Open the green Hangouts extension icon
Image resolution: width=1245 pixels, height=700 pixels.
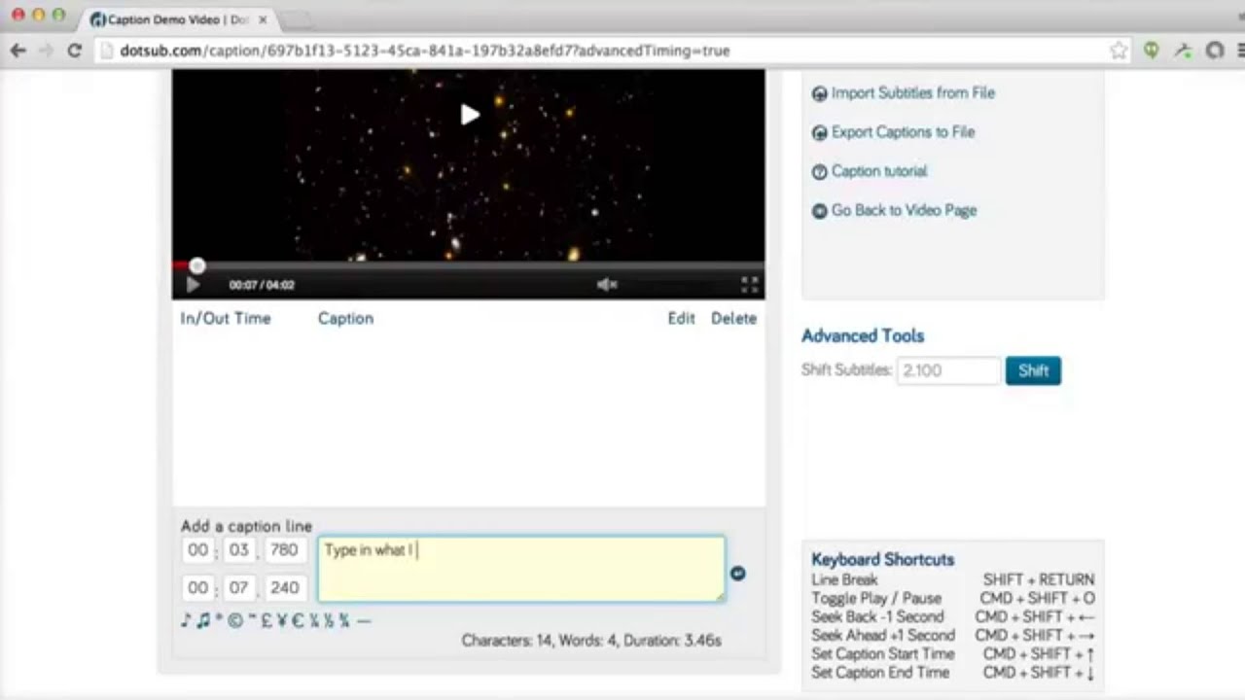[1152, 51]
